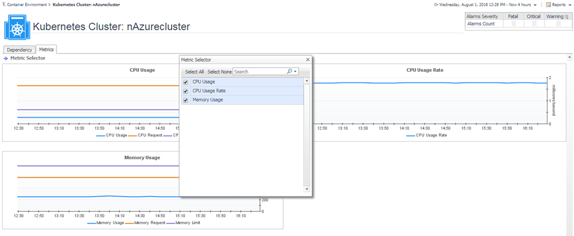
Task: Click the CPU Usage Rate chart title
Action: (x=424, y=70)
